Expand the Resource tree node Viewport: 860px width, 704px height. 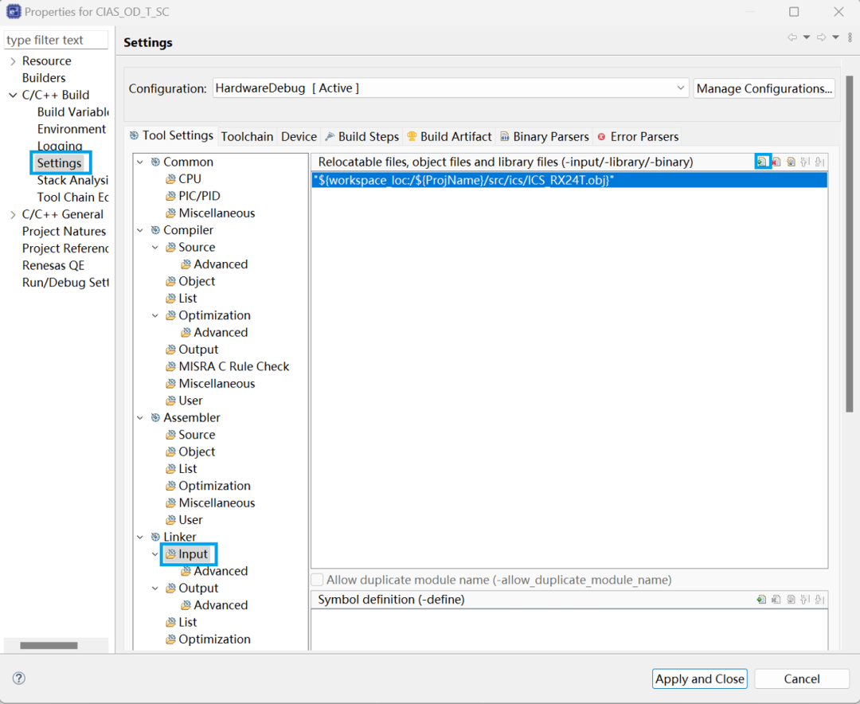point(14,61)
